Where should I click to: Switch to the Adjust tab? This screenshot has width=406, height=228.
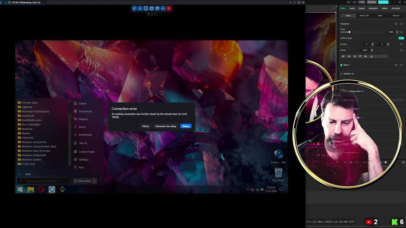click(x=385, y=8)
